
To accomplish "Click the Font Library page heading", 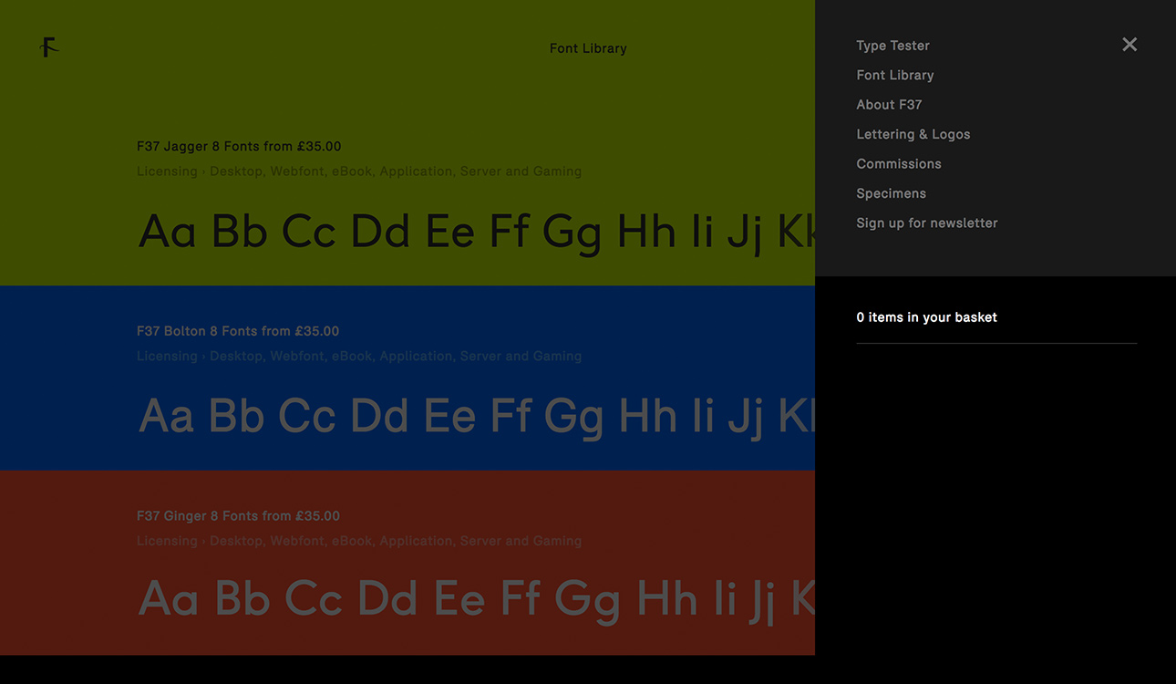I will 588,48.
